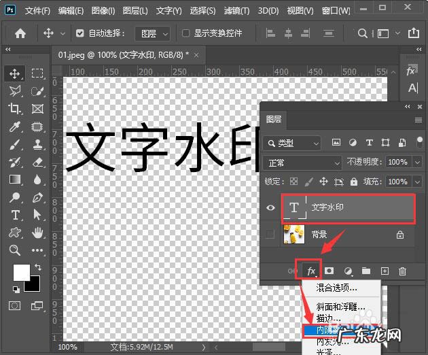Create a new layer plus icon
428x355 pixels.
click(385, 271)
